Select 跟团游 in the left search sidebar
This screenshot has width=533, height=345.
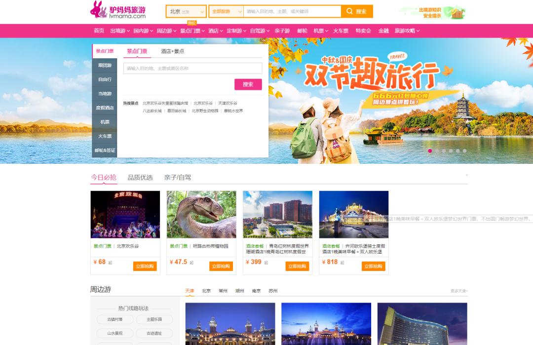(105, 65)
